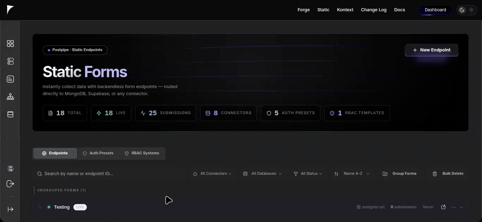Switch to dark mode with the moon toggle
Screen dimensions: 482x222
point(462,10)
